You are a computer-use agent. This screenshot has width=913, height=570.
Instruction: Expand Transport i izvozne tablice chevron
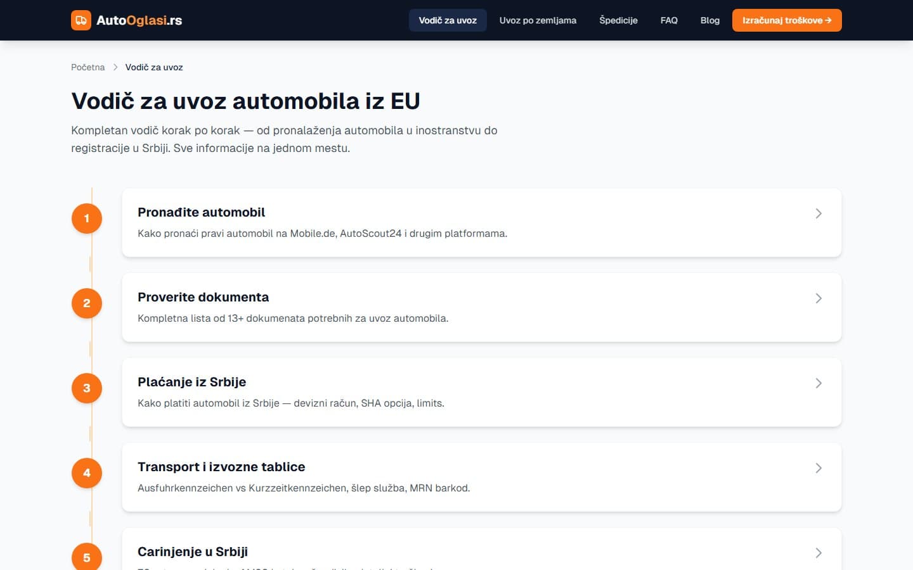tap(819, 468)
